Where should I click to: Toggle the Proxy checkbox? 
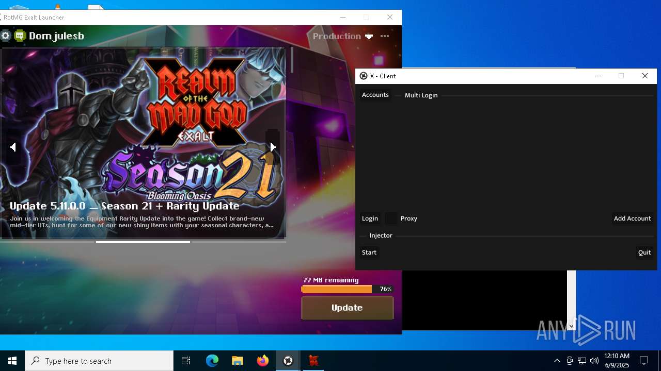click(x=391, y=218)
